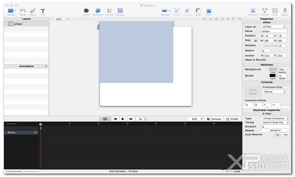Click the zoom value field 400
This screenshot has width=295, height=177.
pos(59,19)
